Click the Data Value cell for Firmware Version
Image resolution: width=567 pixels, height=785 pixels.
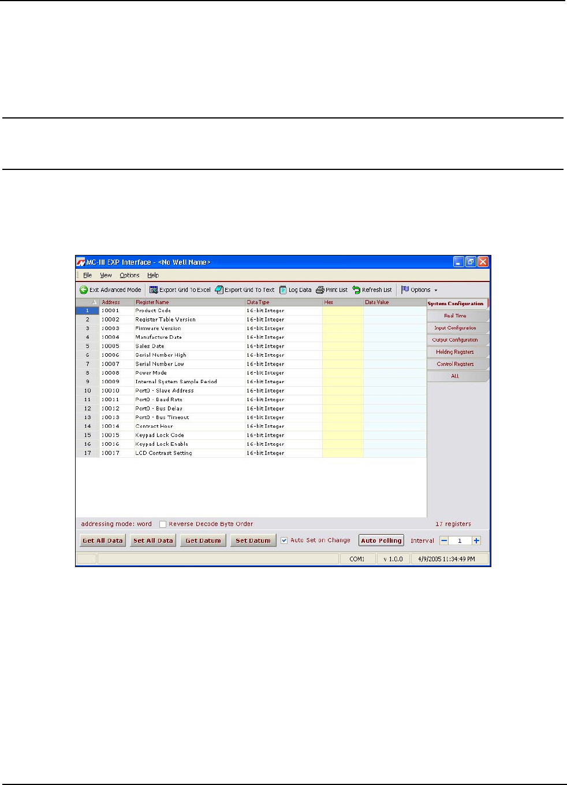[395, 328]
